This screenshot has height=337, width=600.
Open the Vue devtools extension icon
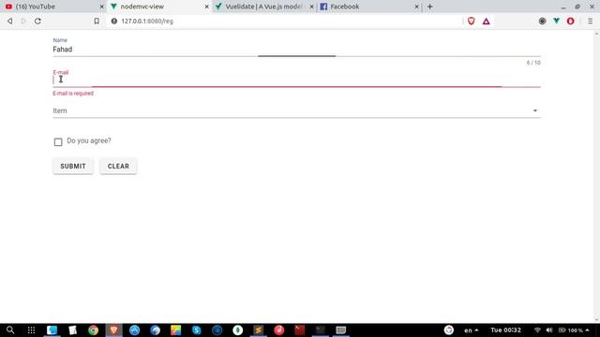click(556, 21)
